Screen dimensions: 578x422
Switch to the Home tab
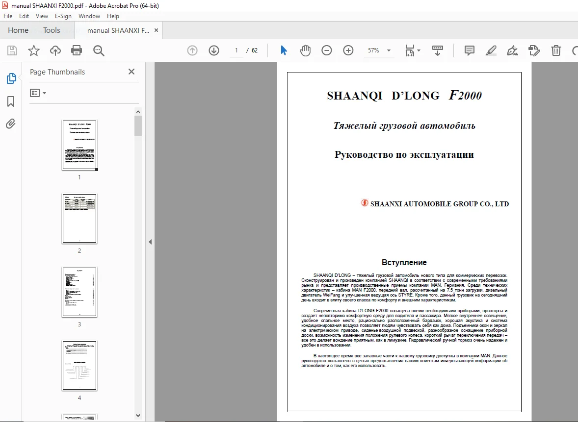coord(18,30)
